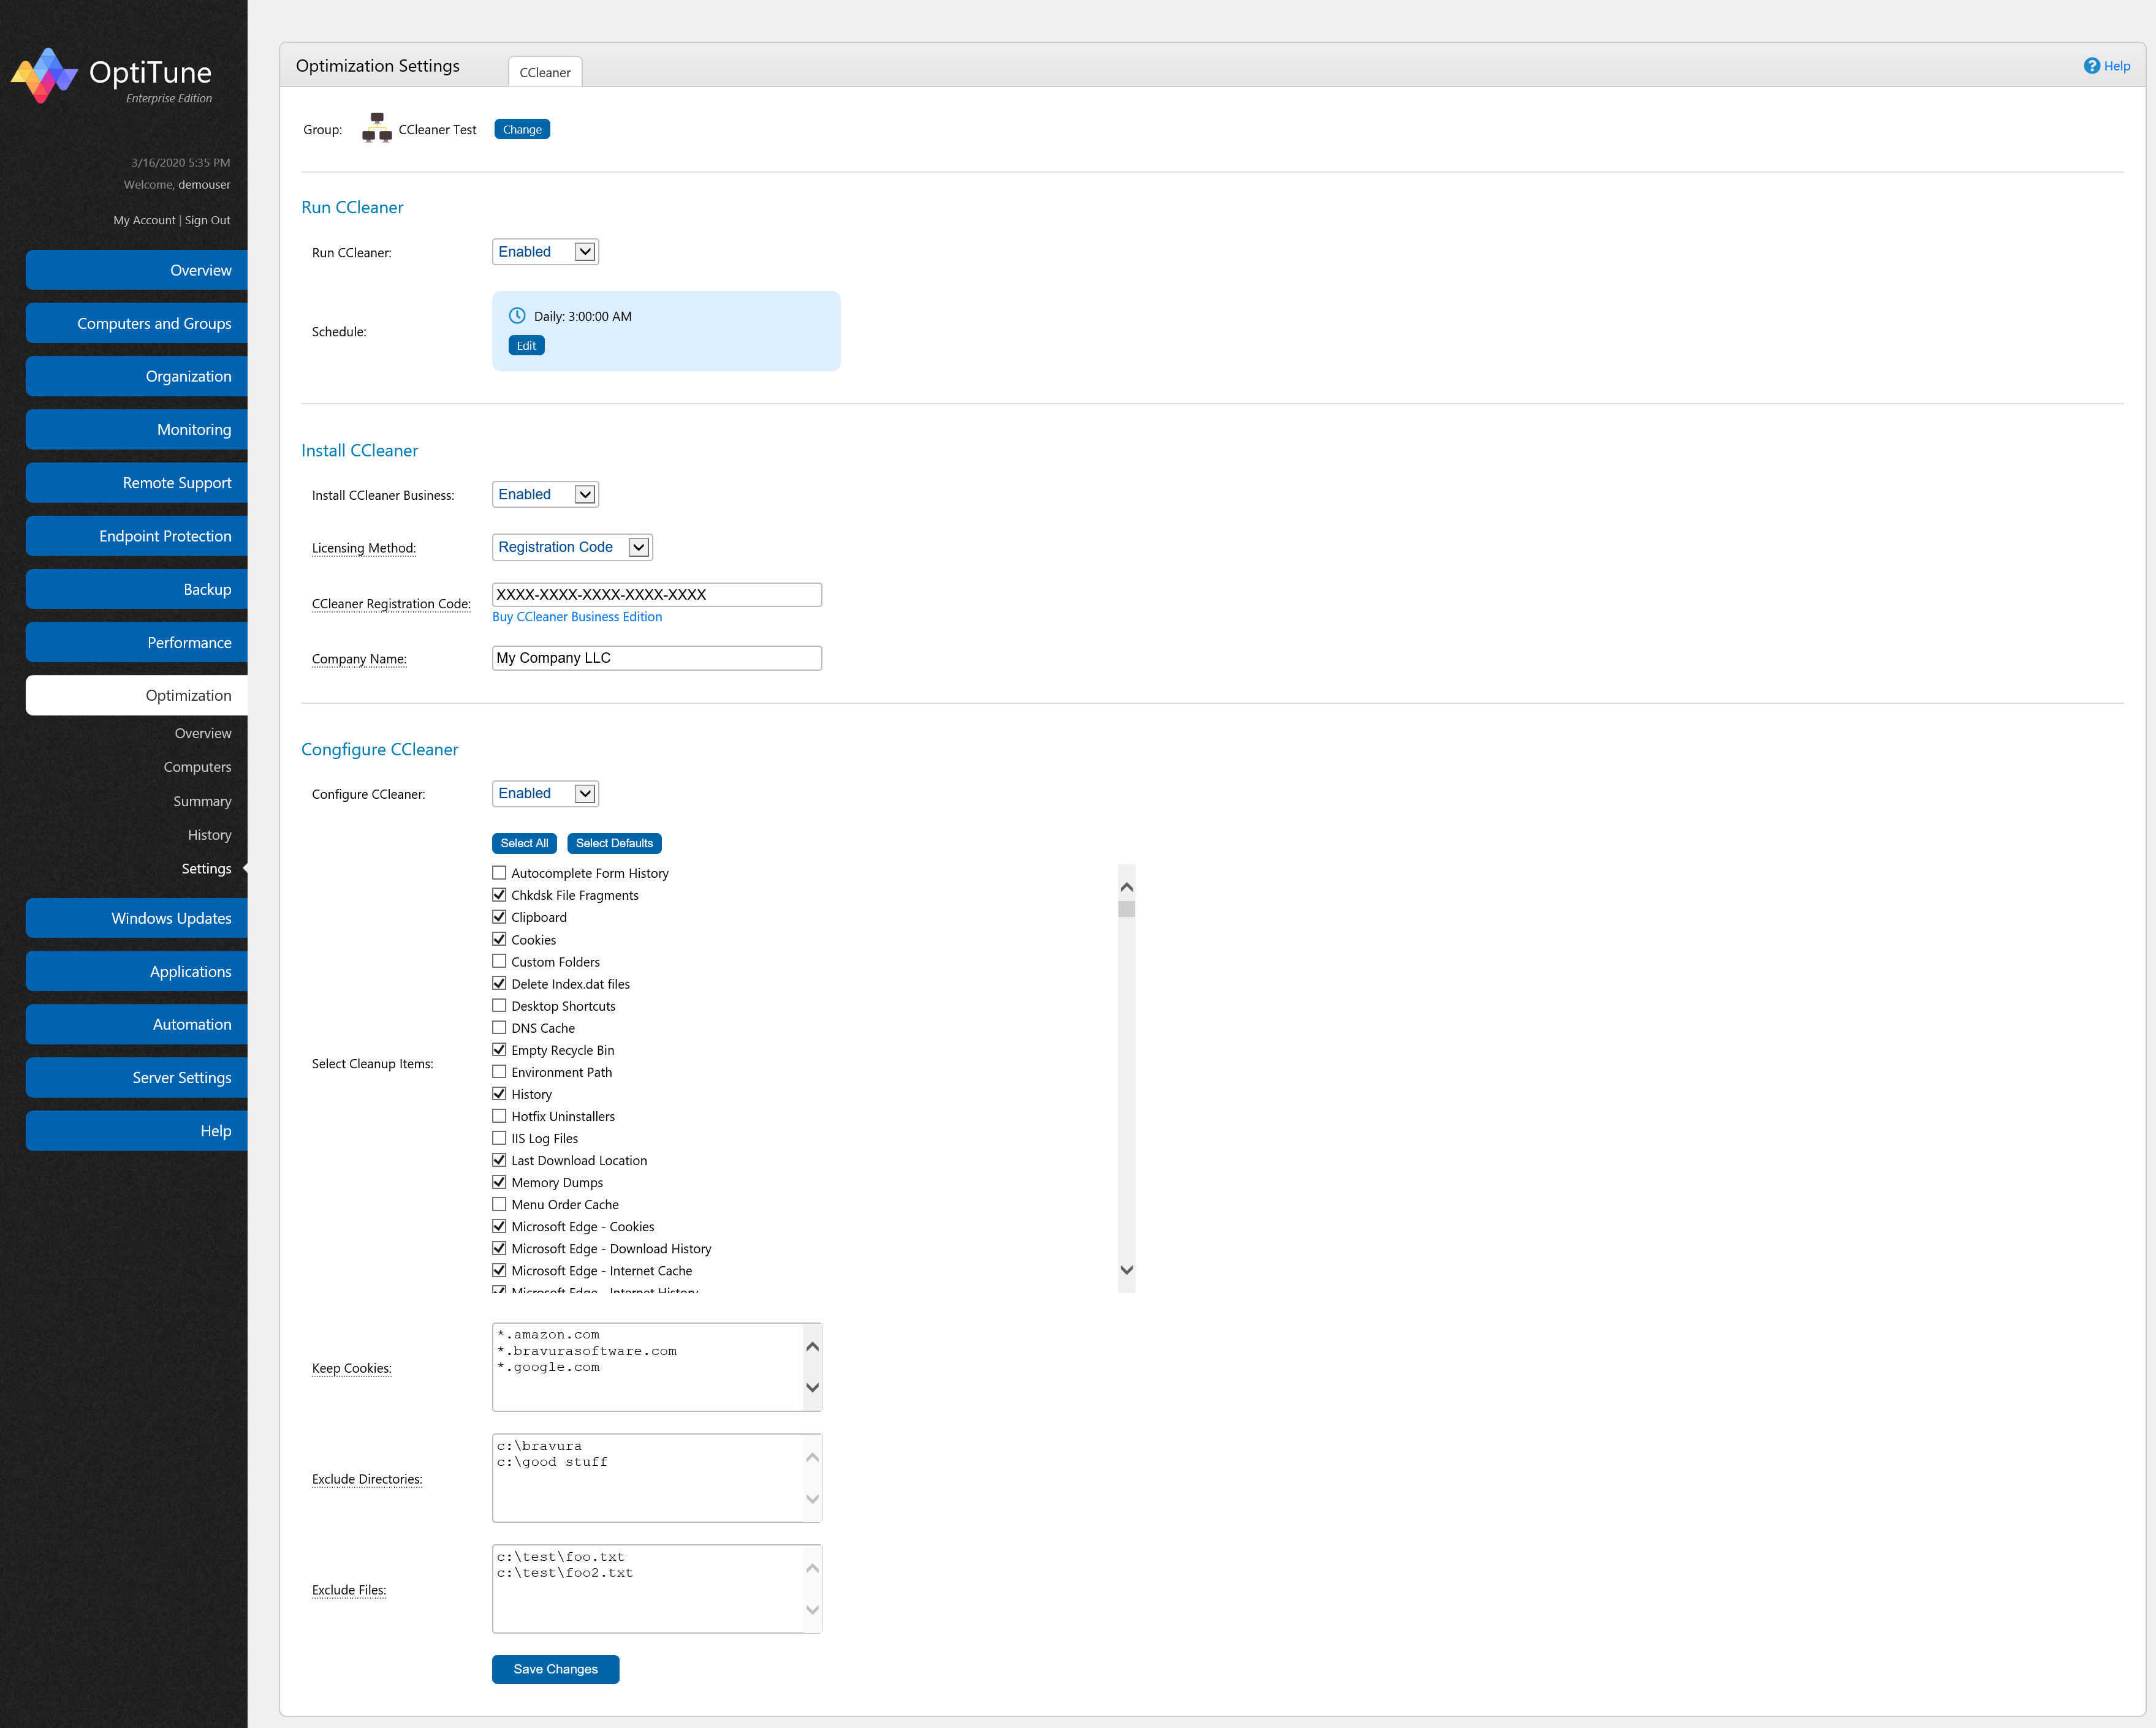Click Exclude Directories scroll up arrow
The height and width of the screenshot is (1728, 2156).
(x=812, y=1457)
